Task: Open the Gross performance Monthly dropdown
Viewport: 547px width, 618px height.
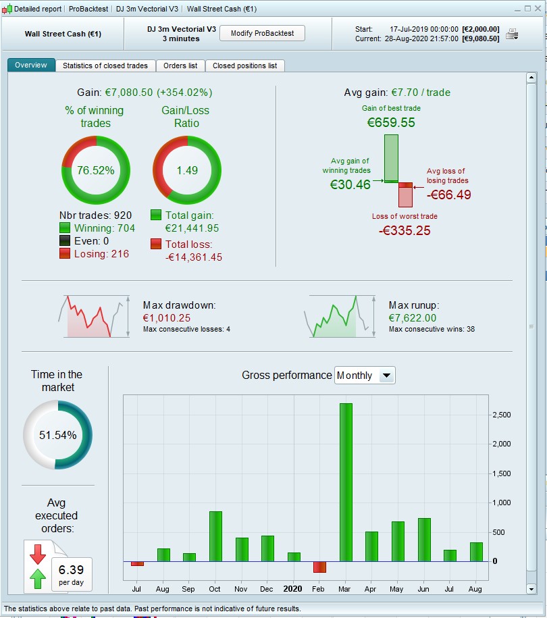Action: 365,376
